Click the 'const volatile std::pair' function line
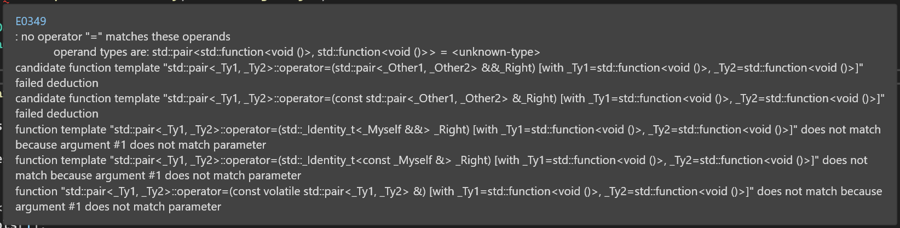The width and height of the screenshot is (900, 228). click(448, 191)
